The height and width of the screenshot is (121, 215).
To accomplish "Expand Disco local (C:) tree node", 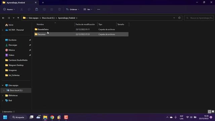I will pyautogui.click(x=4, y=90).
